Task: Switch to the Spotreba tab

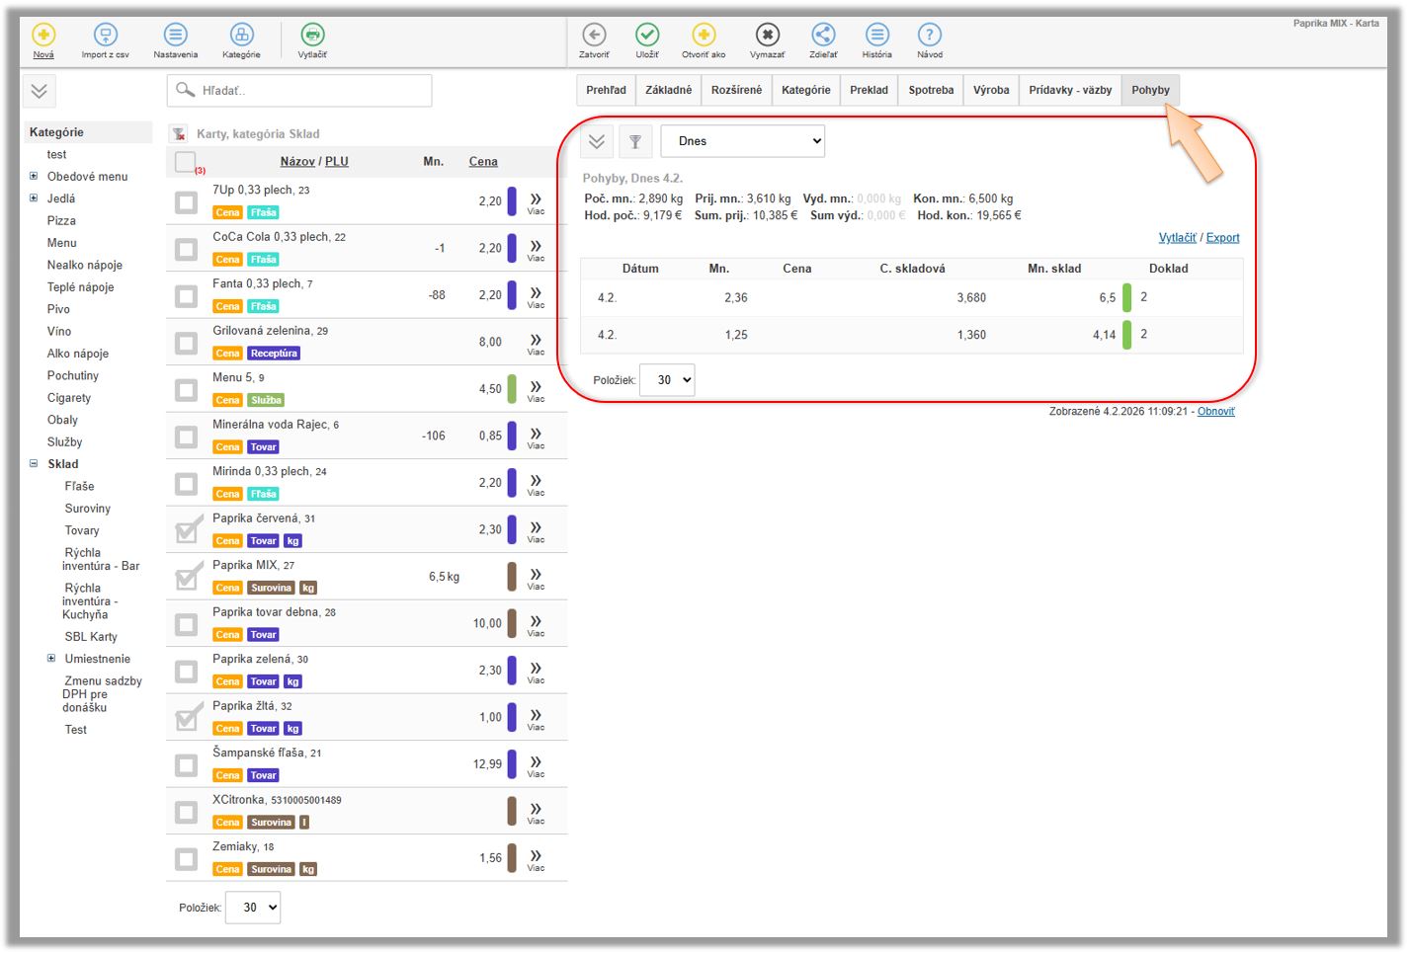Action: tap(931, 90)
